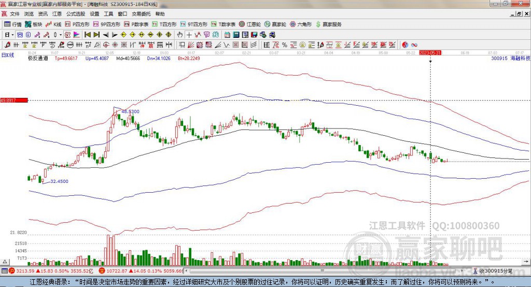Click the Tp=49.6617 indicator value
The height and width of the screenshot is (287, 531).
pos(66,58)
